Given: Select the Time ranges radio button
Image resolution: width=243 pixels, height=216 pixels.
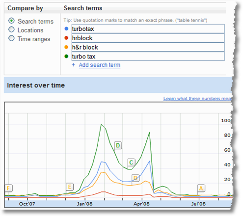Looking at the screenshot, I should 11,38.
